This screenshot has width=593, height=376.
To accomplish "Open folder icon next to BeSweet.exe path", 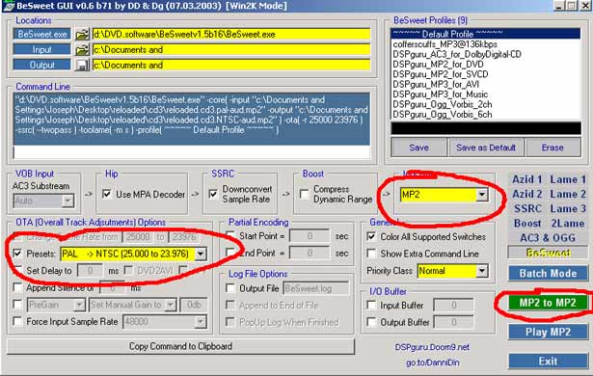I will tap(82, 35).
